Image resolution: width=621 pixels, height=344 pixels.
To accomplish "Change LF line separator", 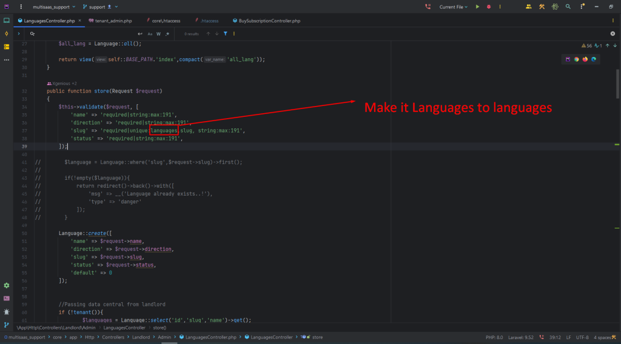I will pos(568,337).
